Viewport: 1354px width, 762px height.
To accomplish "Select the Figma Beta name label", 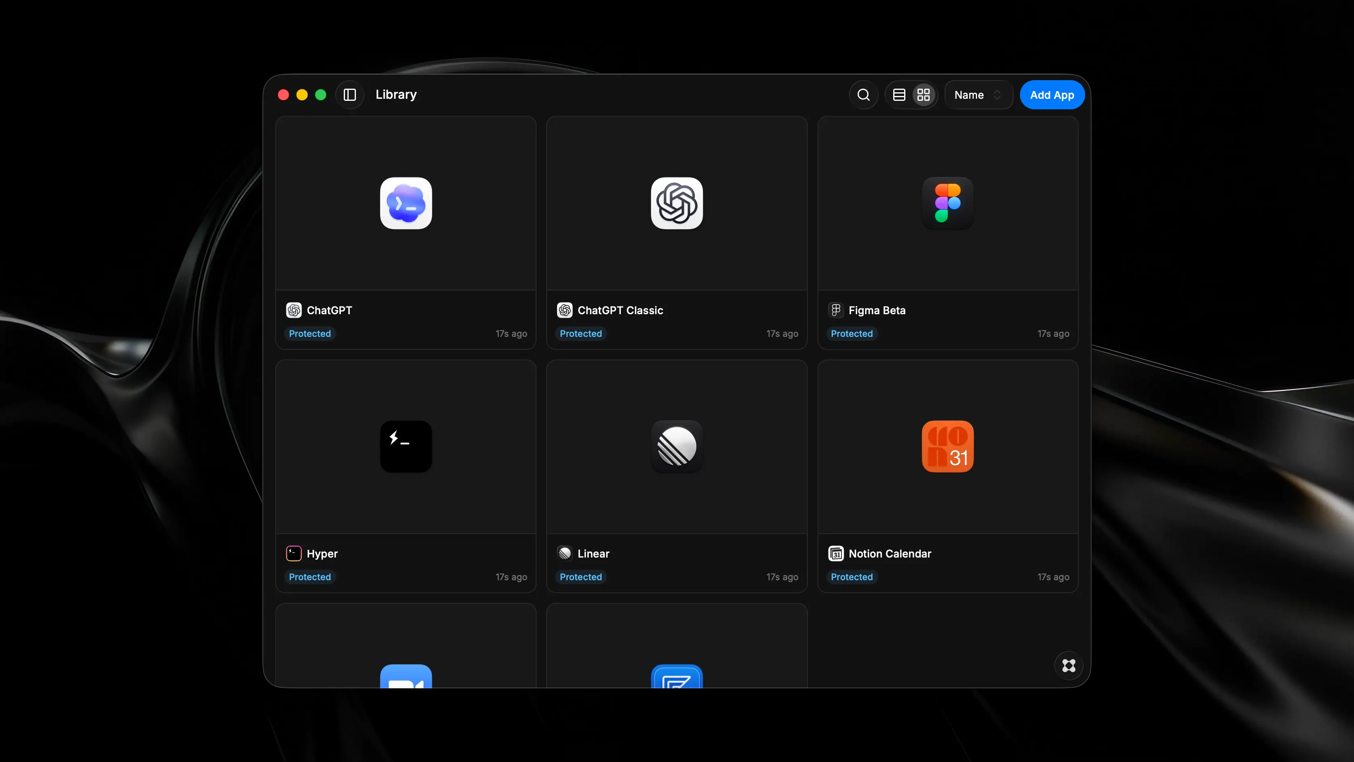I will coord(877,310).
